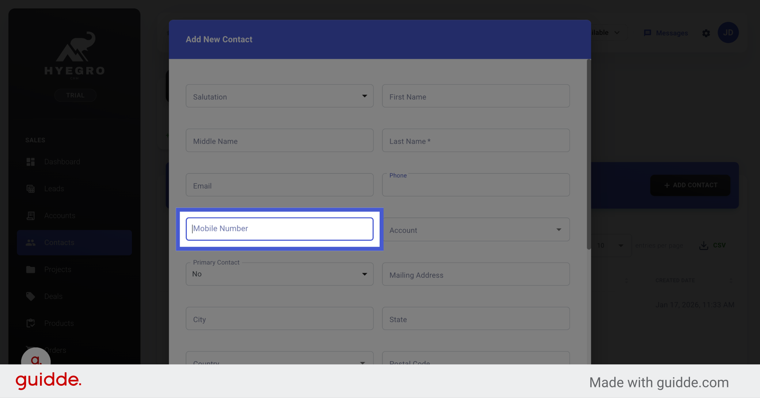Open the Dashboard from the sidebar
760x398 pixels.
(x=31, y=162)
